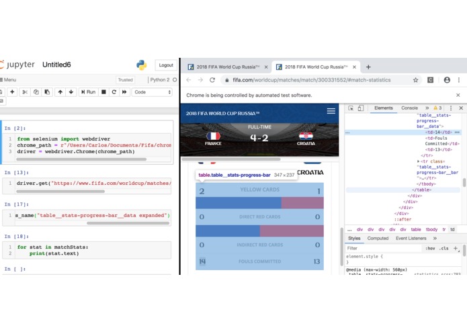This screenshot has height=332, width=467.
Task: Click the France flag in match header
Action: 213,136
